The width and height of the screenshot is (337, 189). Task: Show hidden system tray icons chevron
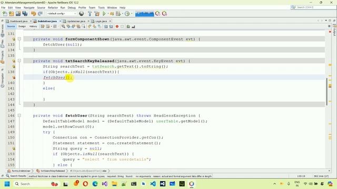click(x=275, y=184)
